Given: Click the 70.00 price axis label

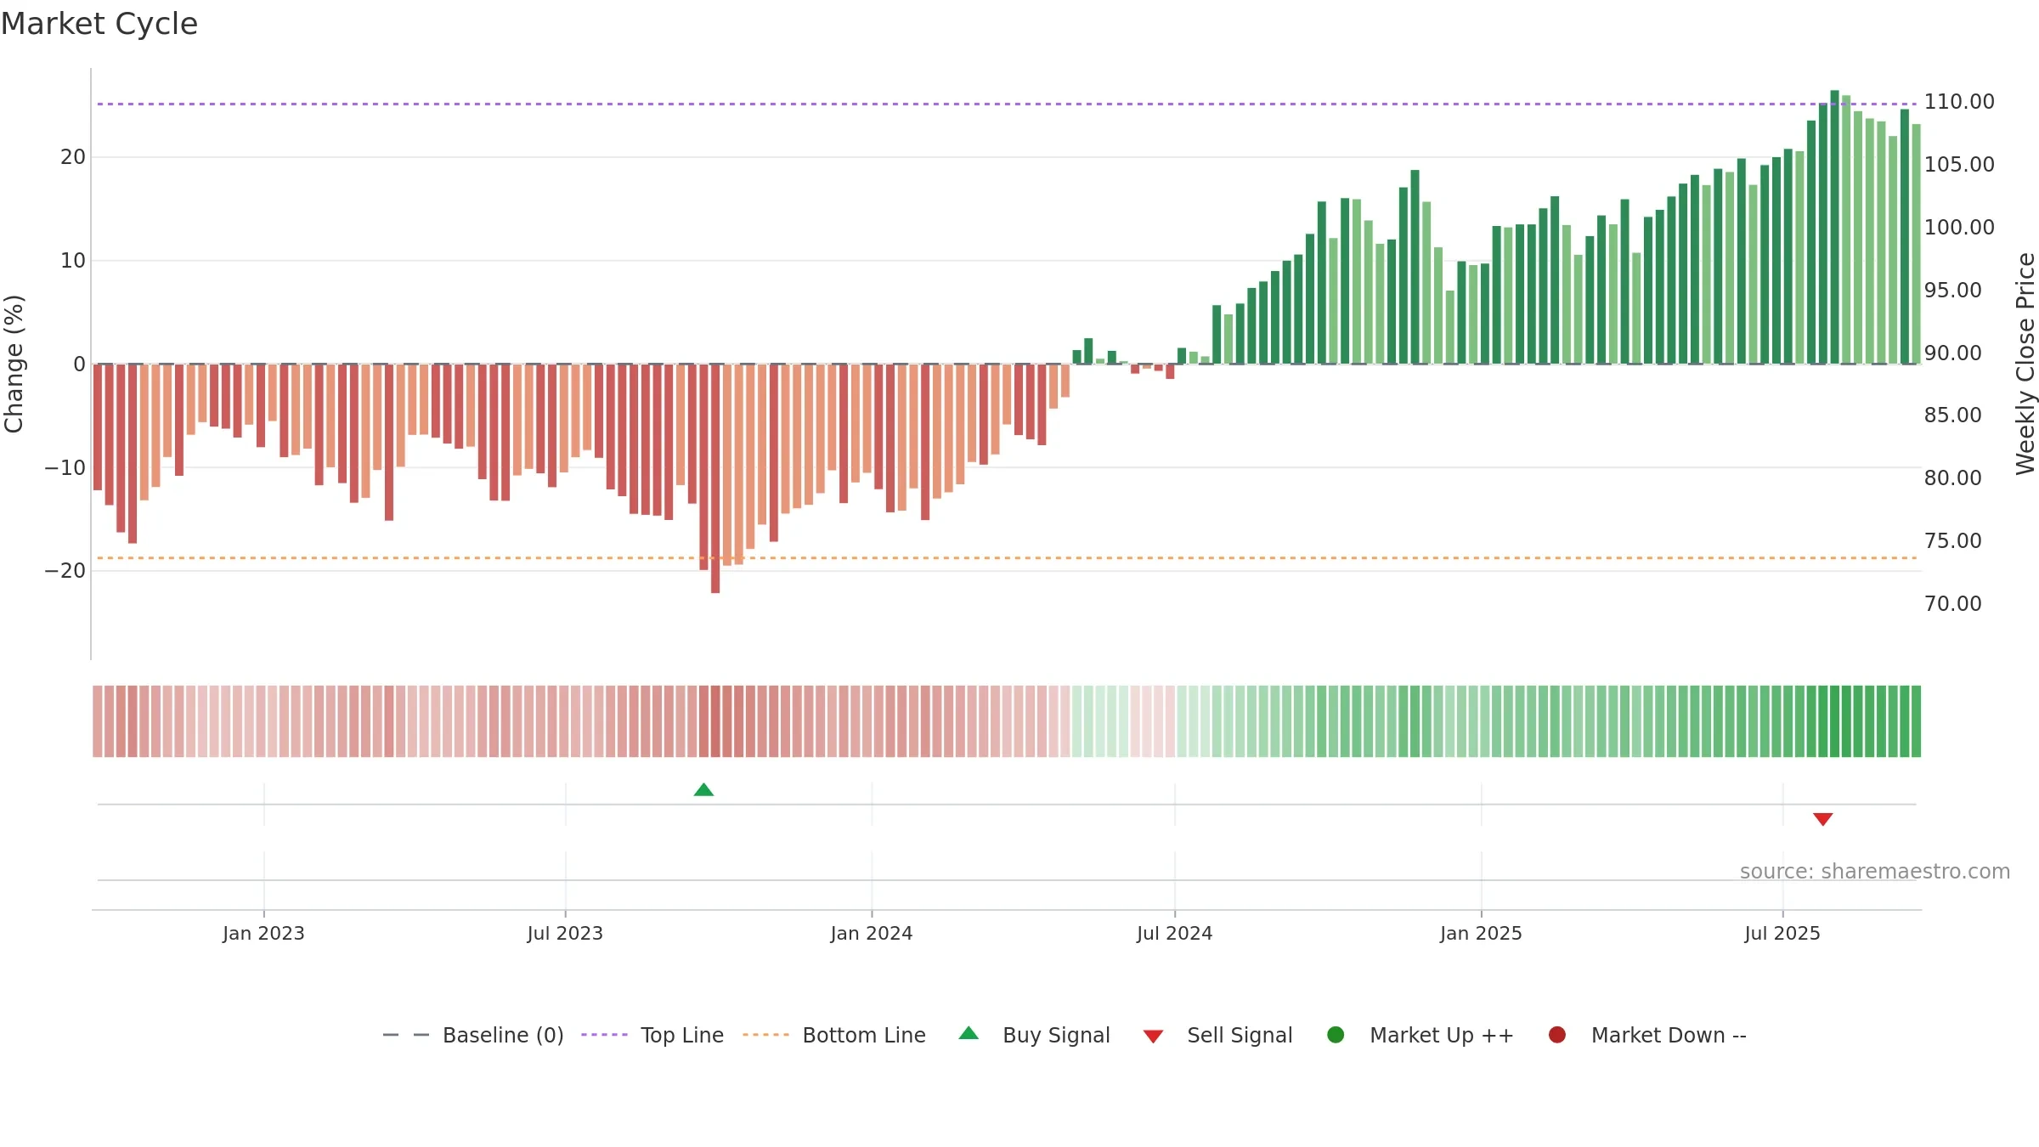Looking at the screenshot, I should coord(1952,604).
